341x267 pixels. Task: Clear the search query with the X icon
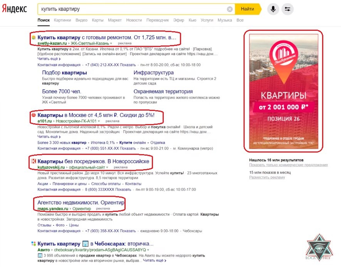point(230,9)
